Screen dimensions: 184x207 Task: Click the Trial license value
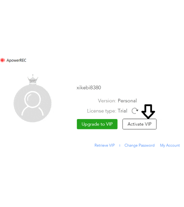(122, 111)
